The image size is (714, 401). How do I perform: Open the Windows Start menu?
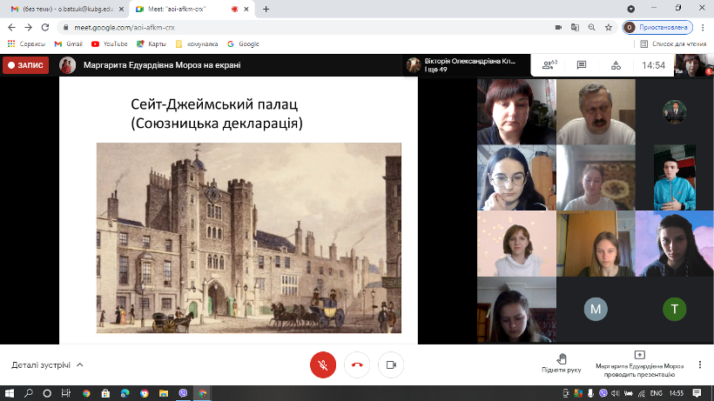tap(10, 393)
